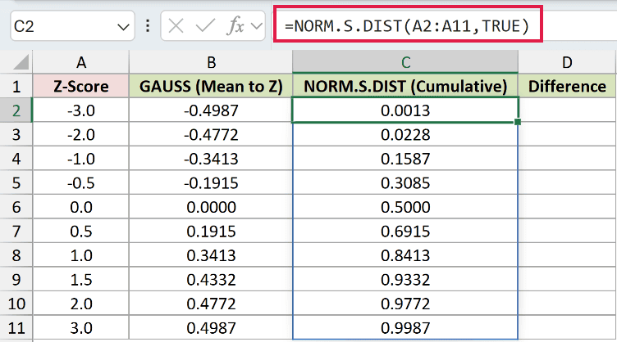Image resolution: width=617 pixels, height=342 pixels.
Task: Select GAUSS cell 0.4987
Action: pos(211,328)
